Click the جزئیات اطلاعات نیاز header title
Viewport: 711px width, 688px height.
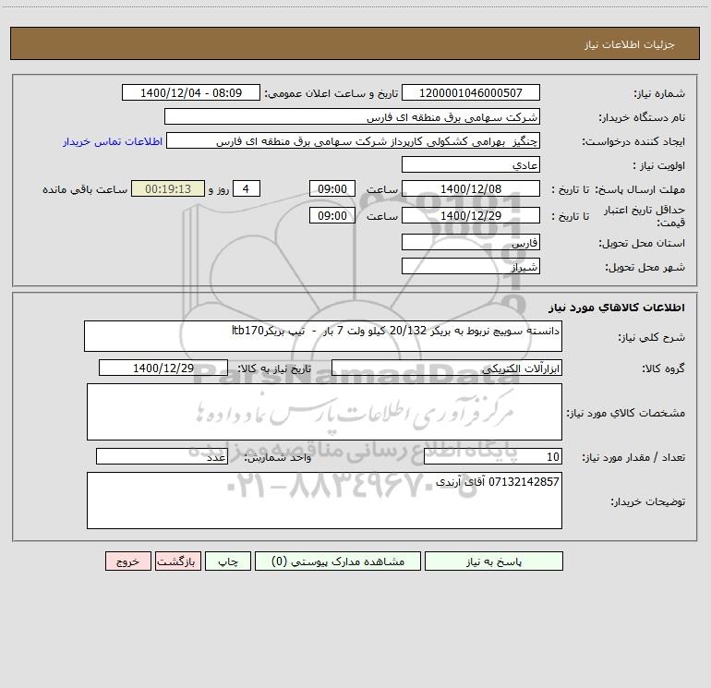(x=630, y=44)
